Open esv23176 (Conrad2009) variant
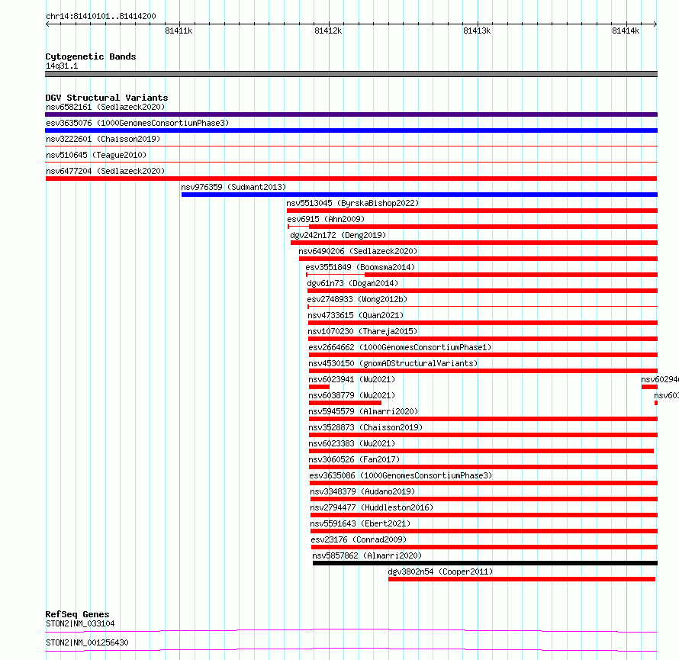 359,539
